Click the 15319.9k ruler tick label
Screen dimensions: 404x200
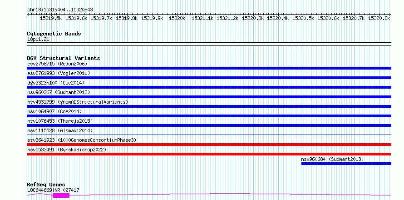pyautogui.click(x=152, y=18)
